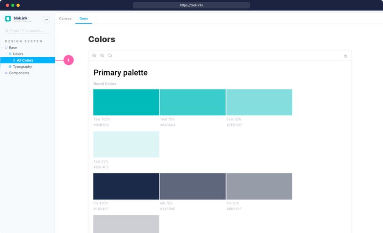Screen dimensions: 383x233
Task: Switch to the Canvas tab
Action: (x=65, y=19)
